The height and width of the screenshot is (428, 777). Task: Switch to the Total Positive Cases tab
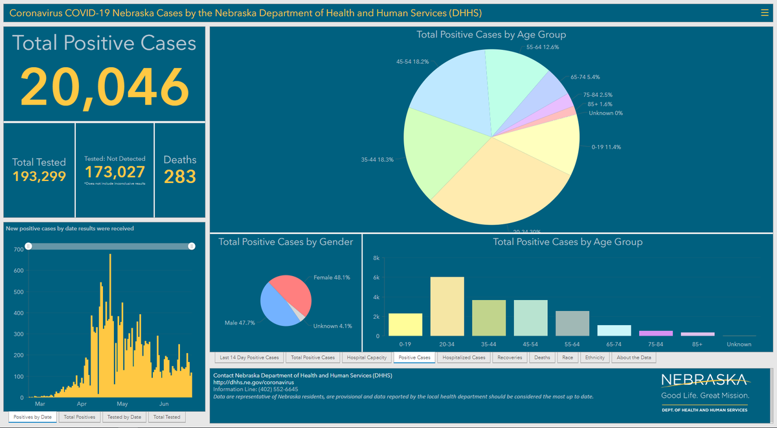click(313, 358)
